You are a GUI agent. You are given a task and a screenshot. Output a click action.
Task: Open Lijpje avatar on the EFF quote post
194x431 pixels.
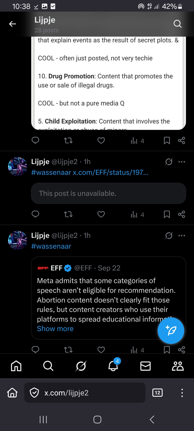18,240
